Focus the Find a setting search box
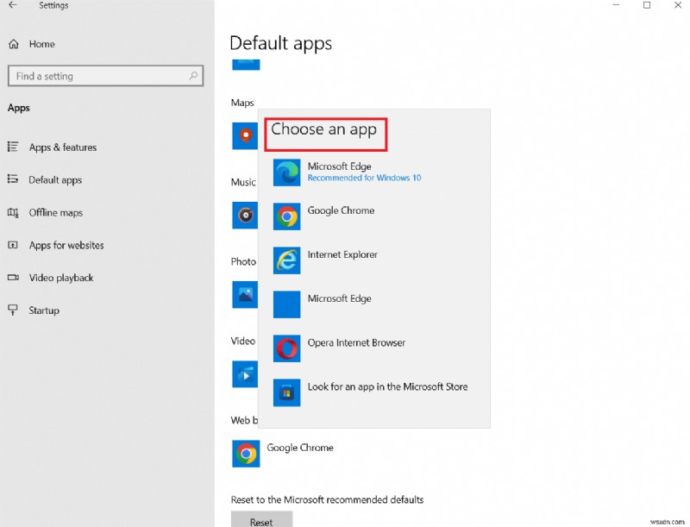690x527 pixels. (105, 76)
